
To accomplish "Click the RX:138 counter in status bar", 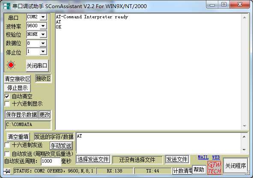I will [x=115, y=171].
